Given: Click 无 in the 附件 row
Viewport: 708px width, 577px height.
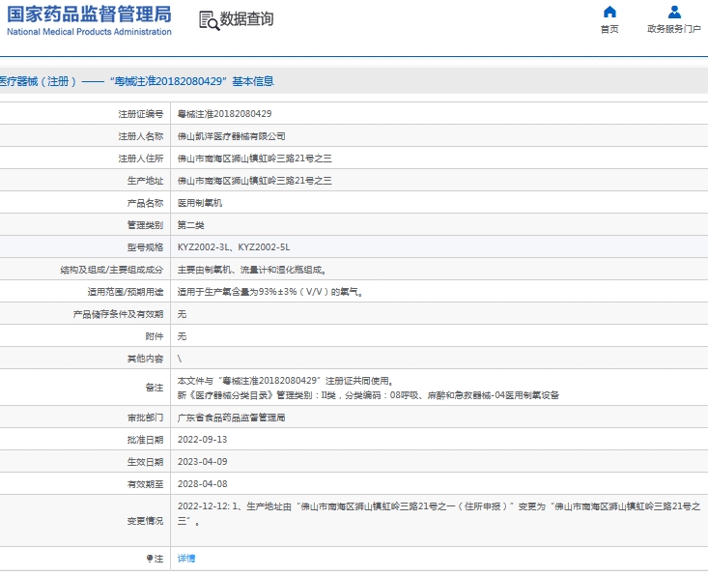Looking at the screenshot, I should pyautogui.click(x=182, y=336).
